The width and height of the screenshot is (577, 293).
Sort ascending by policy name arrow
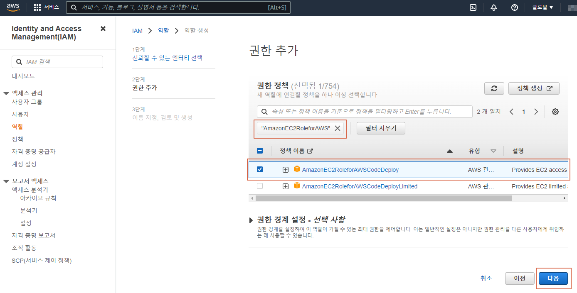[449, 151]
